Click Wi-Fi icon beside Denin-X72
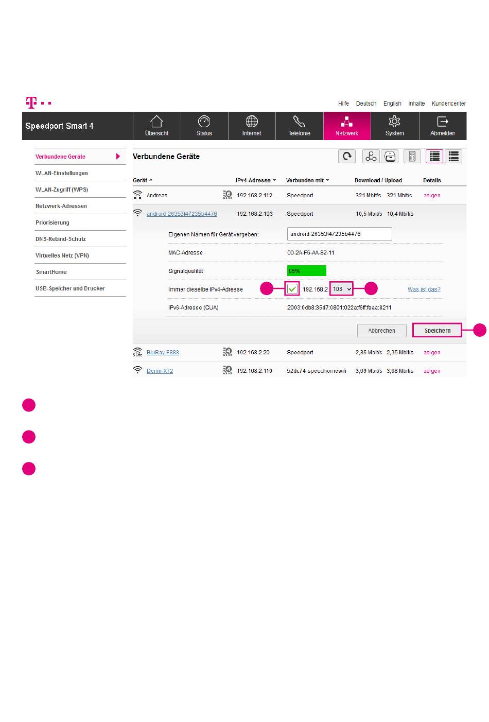Screen dimensions: 489x722 (x=137, y=370)
